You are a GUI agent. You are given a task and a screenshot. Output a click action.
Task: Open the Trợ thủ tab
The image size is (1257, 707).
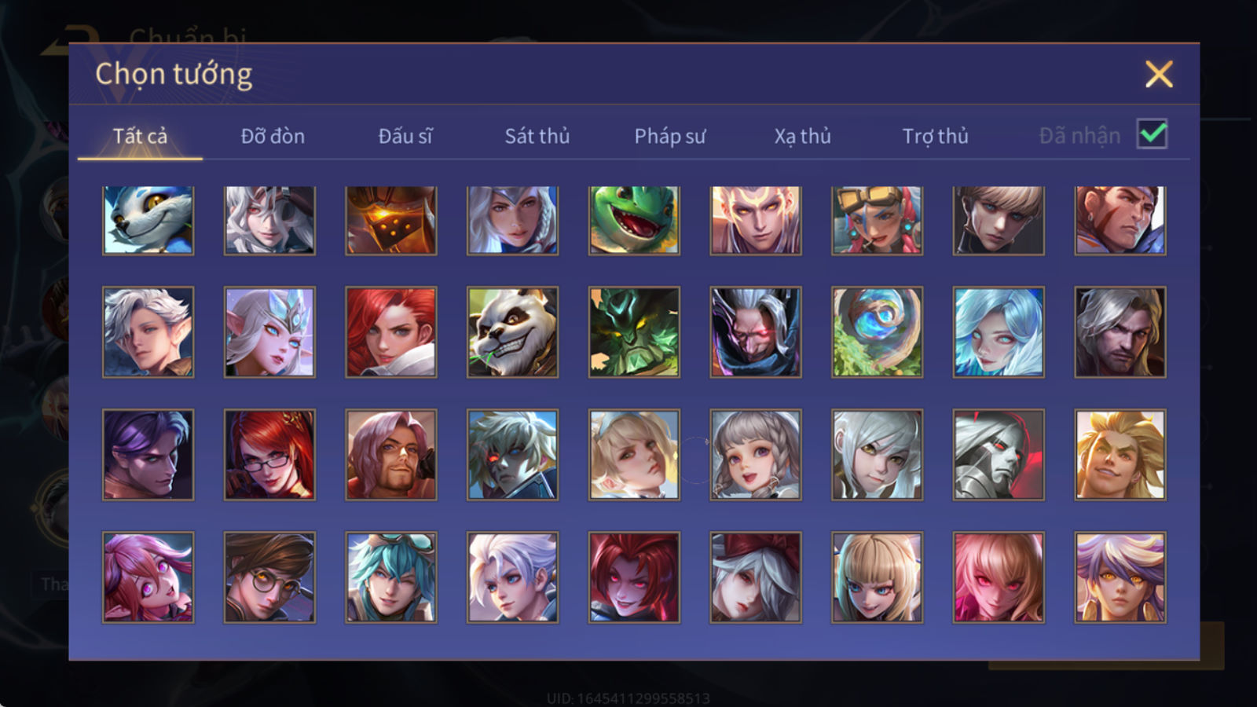click(935, 136)
